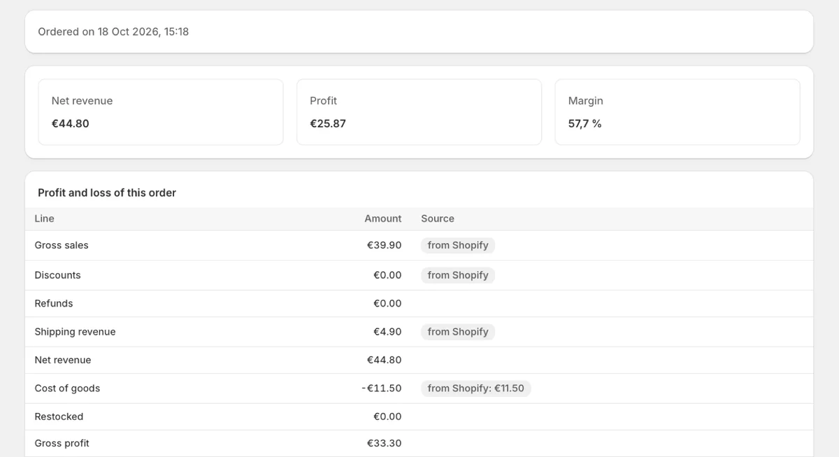Click the Gross sales row label
Image resolution: width=839 pixels, height=457 pixels.
[62, 245]
